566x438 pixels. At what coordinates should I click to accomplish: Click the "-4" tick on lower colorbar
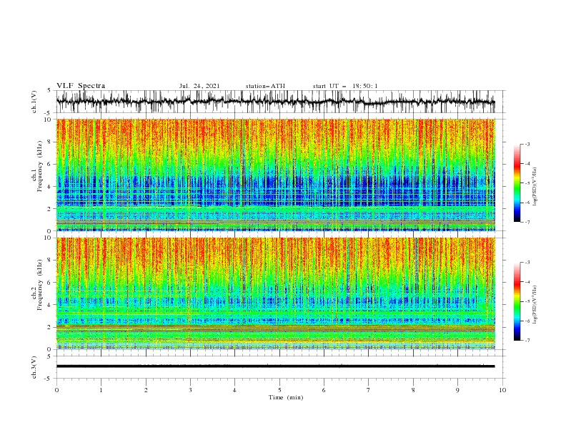pos(527,282)
